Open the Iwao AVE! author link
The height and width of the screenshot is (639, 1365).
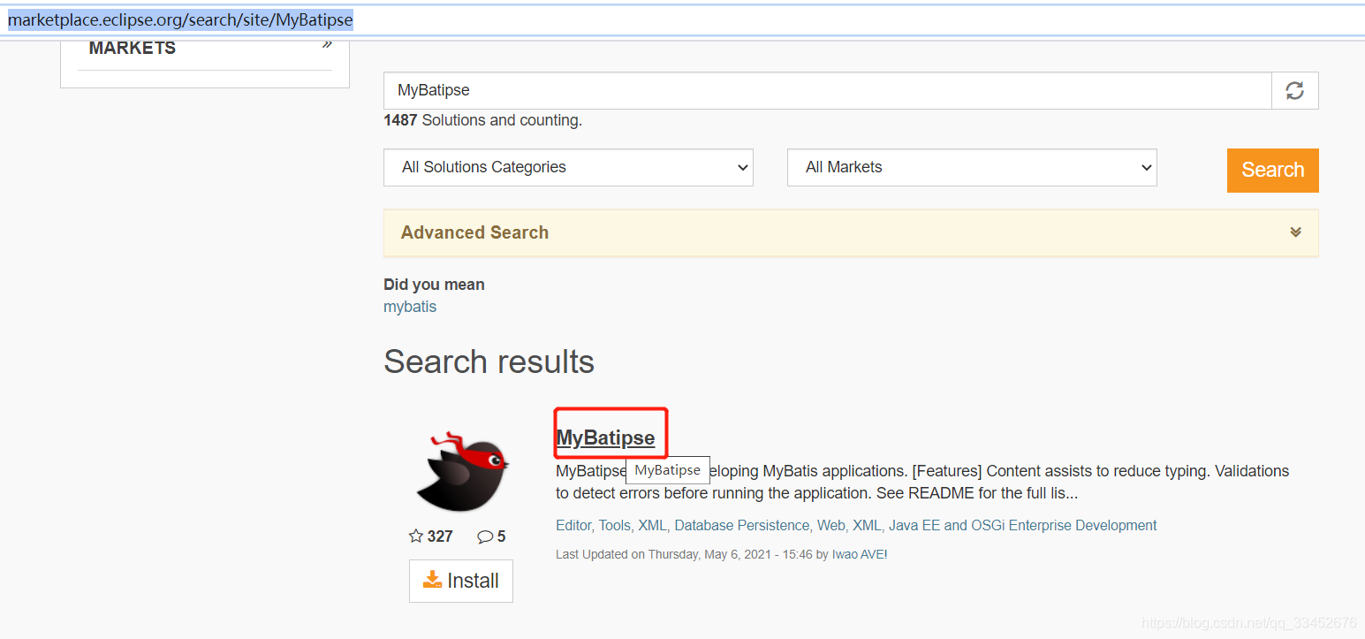pyautogui.click(x=860, y=554)
